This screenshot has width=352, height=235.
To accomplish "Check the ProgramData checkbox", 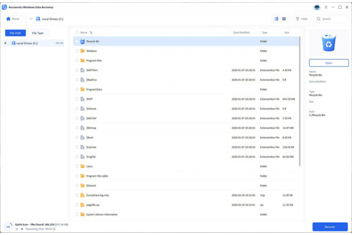I will (77, 90).
